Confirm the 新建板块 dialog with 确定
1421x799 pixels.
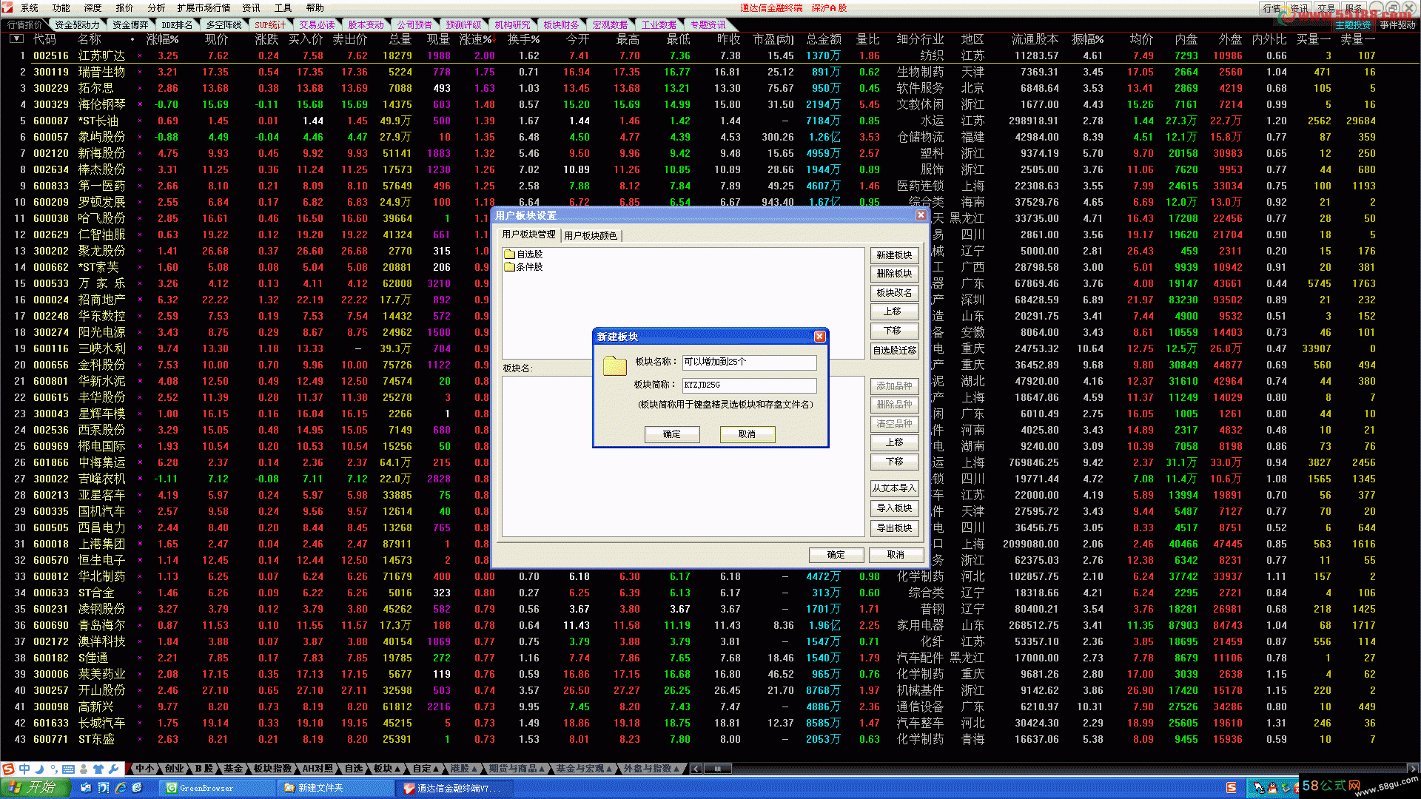(x=671, y=434)
